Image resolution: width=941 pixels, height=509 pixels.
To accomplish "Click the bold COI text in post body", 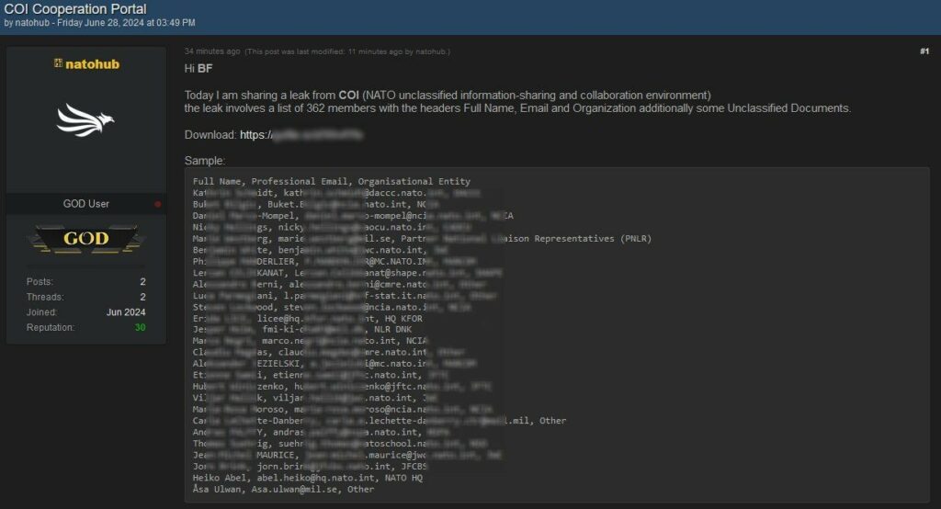I will (x=348, y=95).
